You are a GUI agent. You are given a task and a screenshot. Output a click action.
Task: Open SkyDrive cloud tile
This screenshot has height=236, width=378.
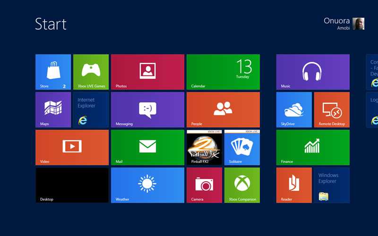pyautogui.click(x=294, y=110)
